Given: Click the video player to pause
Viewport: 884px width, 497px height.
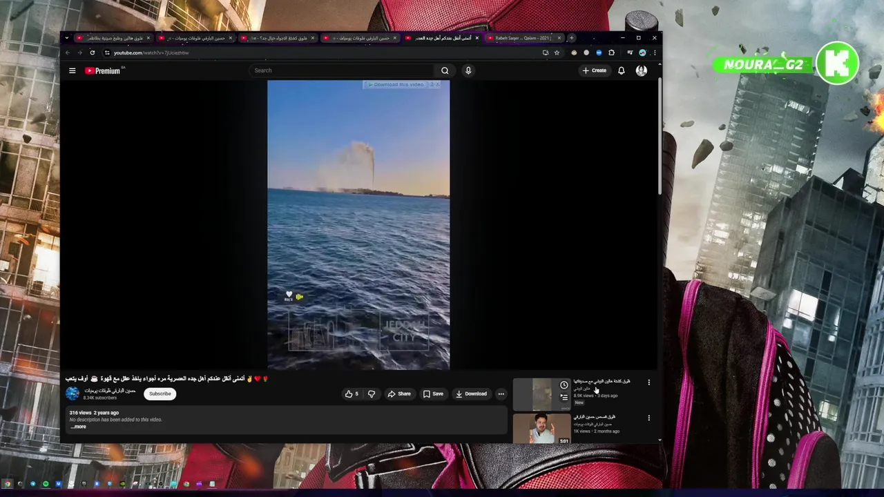Looking at the screenshot, I should pyautogui.click(x=358, y=224).
